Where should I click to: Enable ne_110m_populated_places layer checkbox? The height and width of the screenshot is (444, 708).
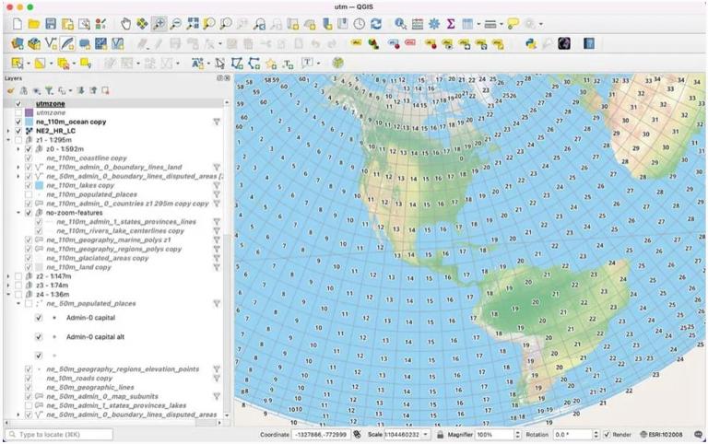coord(29,194)
